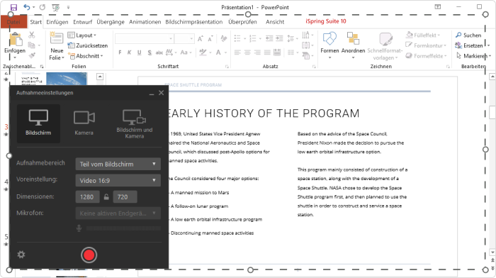Open the Formeffekte dropdown
496x278 pixels.
point(426,56)
